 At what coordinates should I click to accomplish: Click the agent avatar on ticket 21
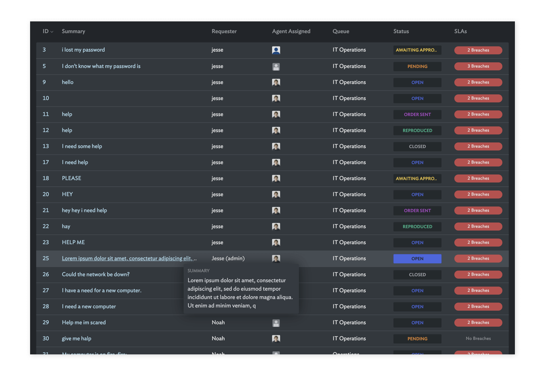[276, 211]
